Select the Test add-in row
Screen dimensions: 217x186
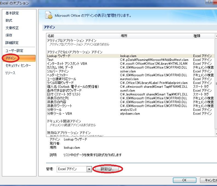pyautogui.click(x=130, y=60)
